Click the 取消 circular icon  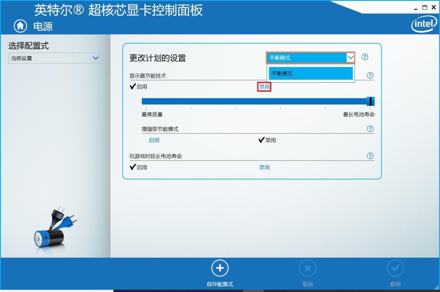pyautogui.click(x=308, y=268)
